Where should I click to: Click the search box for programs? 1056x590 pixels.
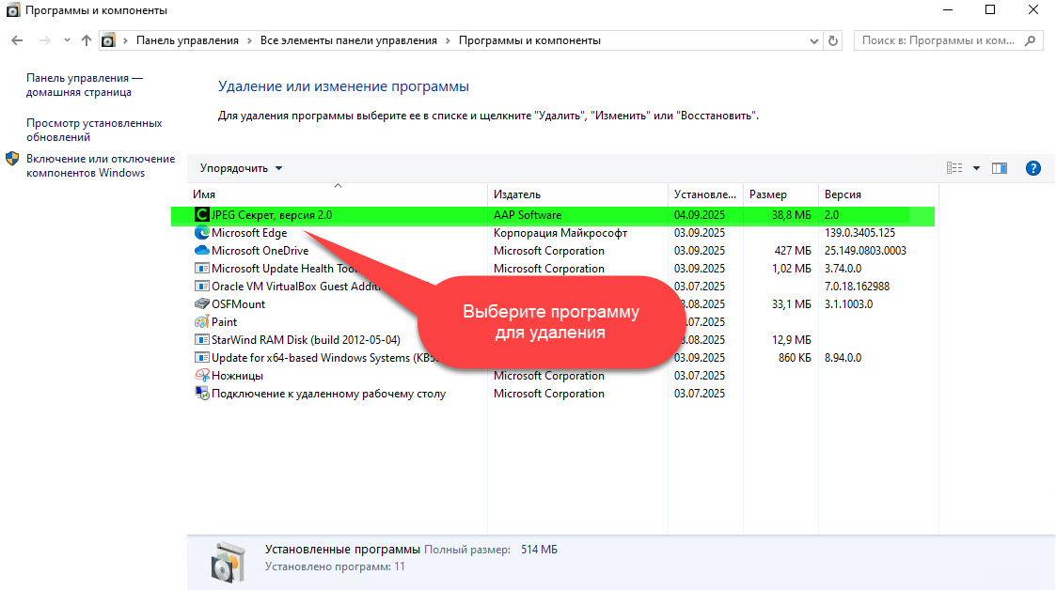click(940, 40)
